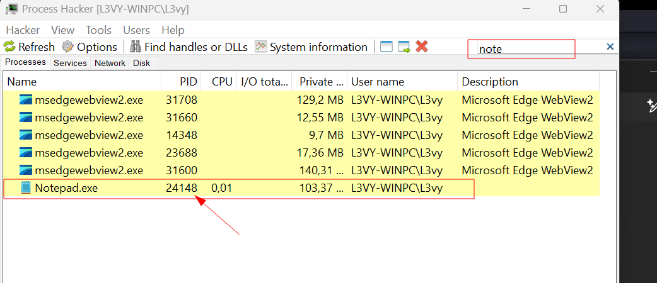This screenshot has height=283, width=657.
Task: Open the Help menu
Action: (173, 30)
